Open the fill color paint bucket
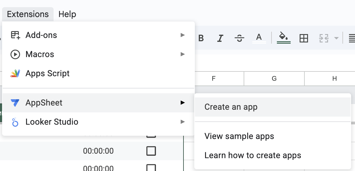 pyautogui.click(x=283, y=38)
